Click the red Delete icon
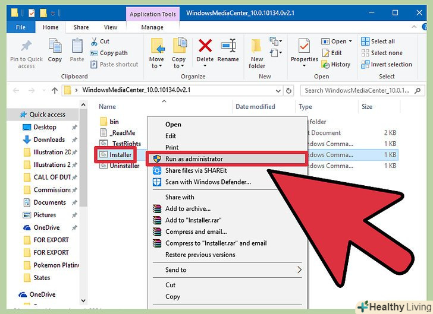The width and height of the screenshot is (433, 314). click(x=205, y=46)
